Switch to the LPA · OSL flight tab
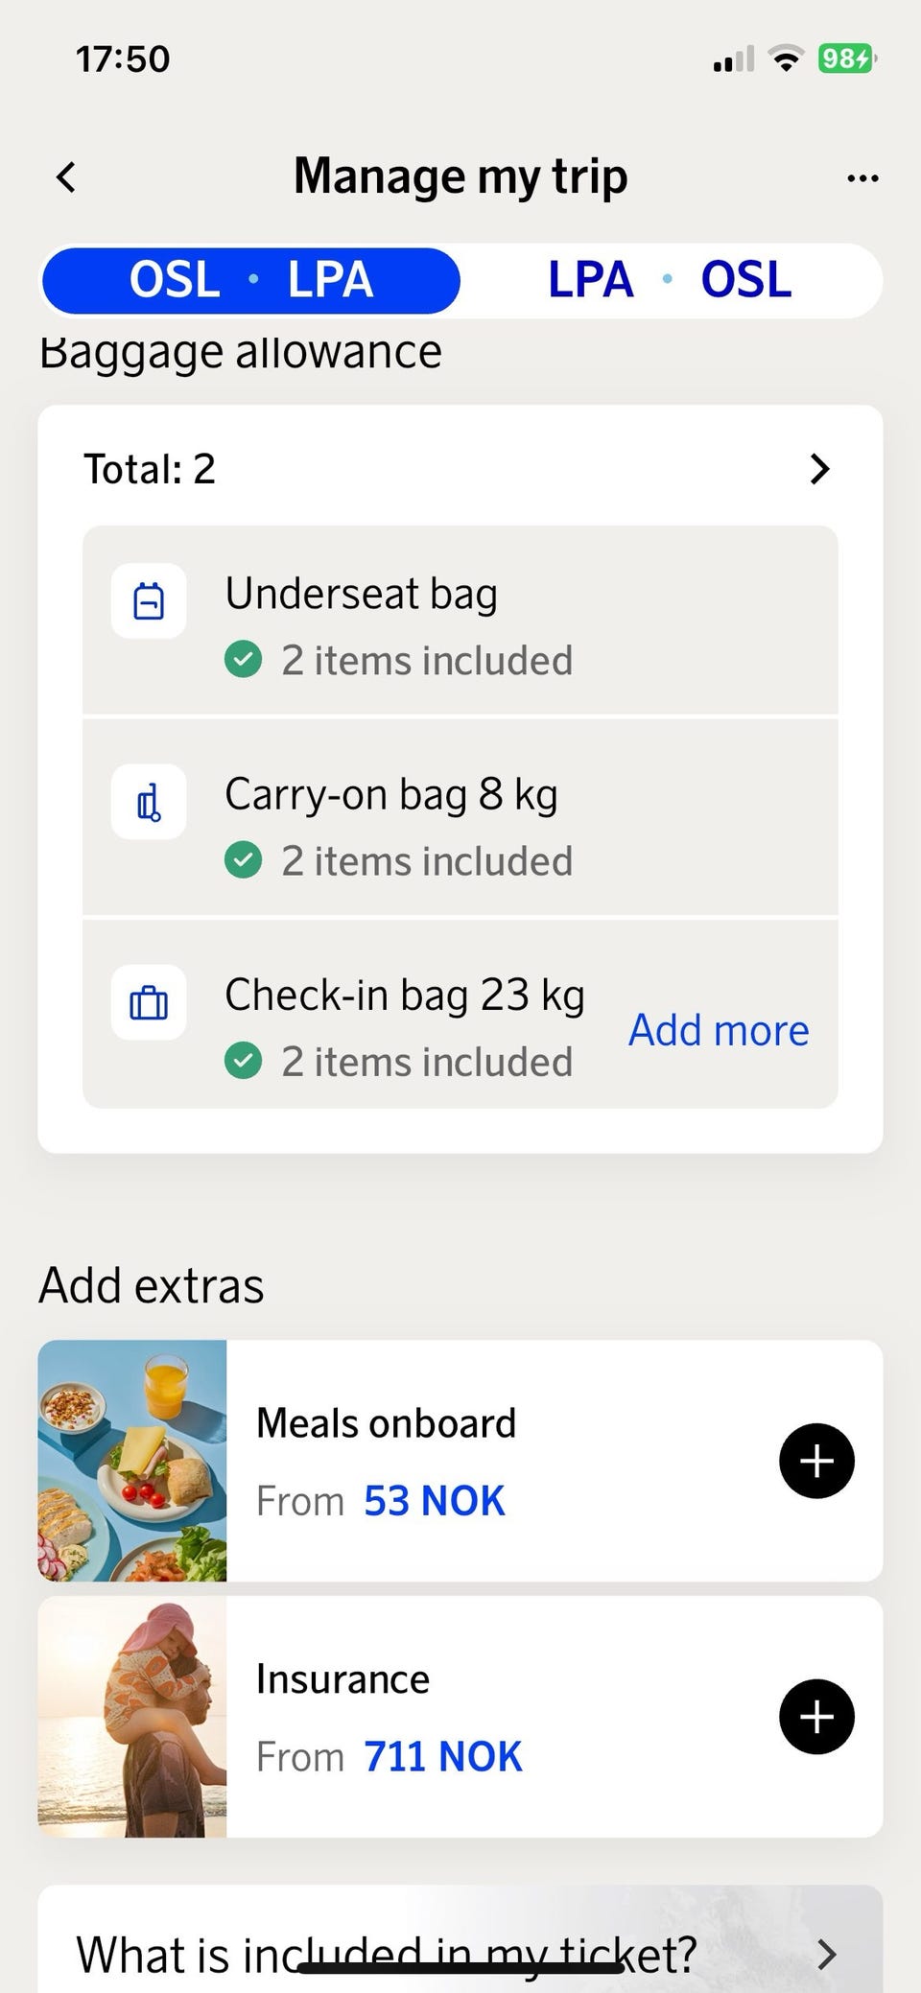 click(x=670, y=280)
